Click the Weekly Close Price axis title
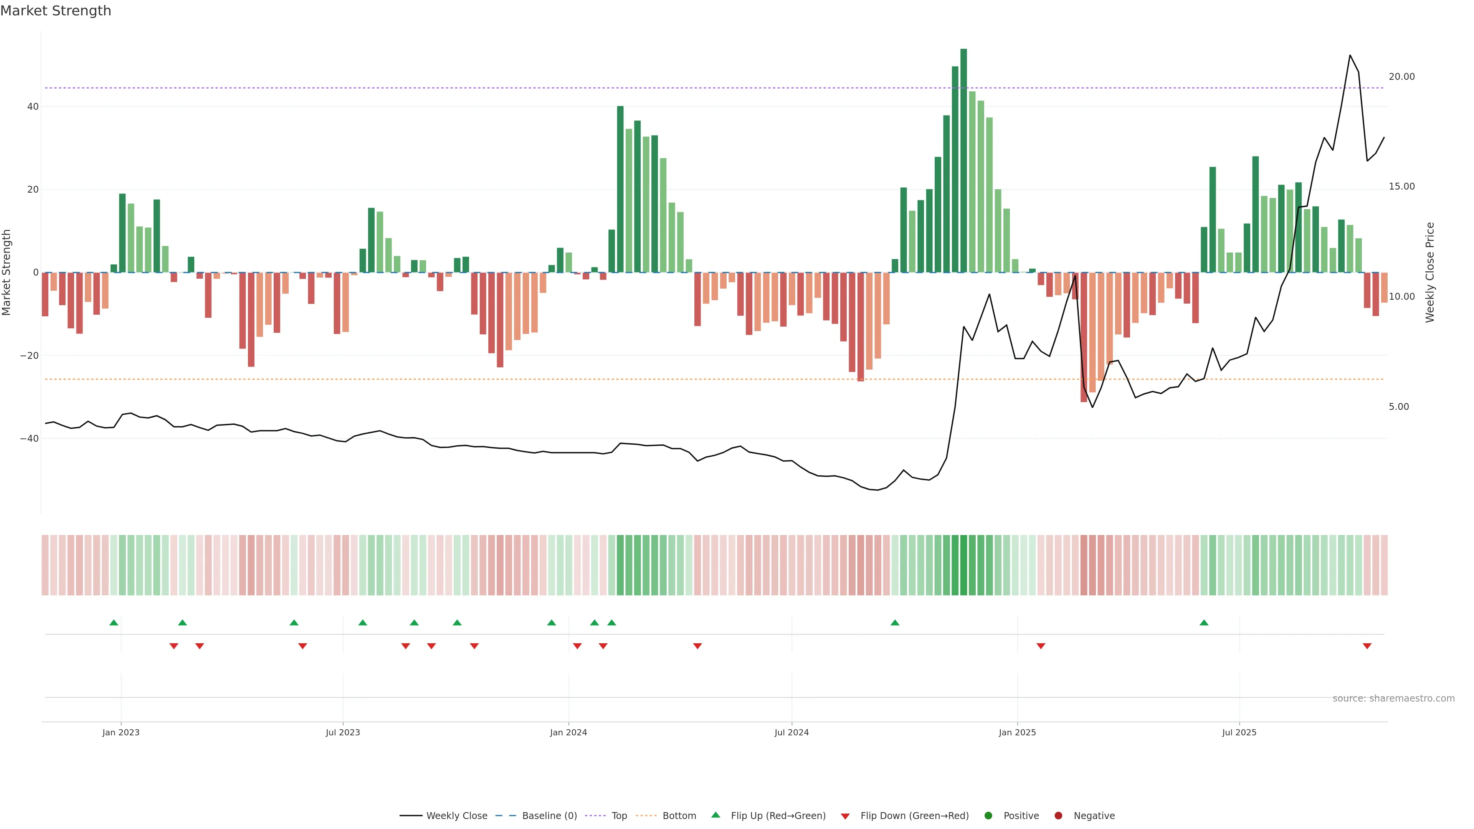Image resolution: width=1474 pixels, height=829 pixels. [1430, 272]
